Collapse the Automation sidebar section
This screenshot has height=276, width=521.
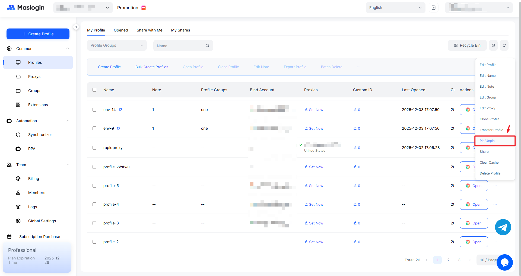tap(68, 121)
